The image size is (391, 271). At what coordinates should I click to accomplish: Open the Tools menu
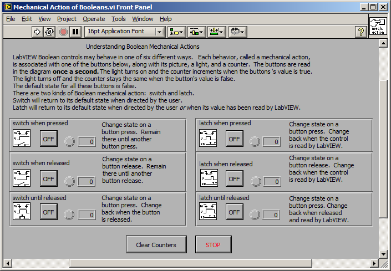(119, 19)
